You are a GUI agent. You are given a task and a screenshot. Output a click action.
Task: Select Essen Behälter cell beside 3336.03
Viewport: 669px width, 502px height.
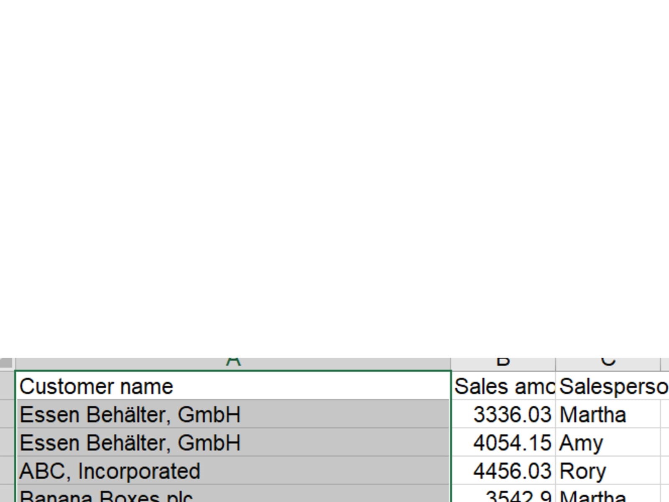click(x=233, y=414)
